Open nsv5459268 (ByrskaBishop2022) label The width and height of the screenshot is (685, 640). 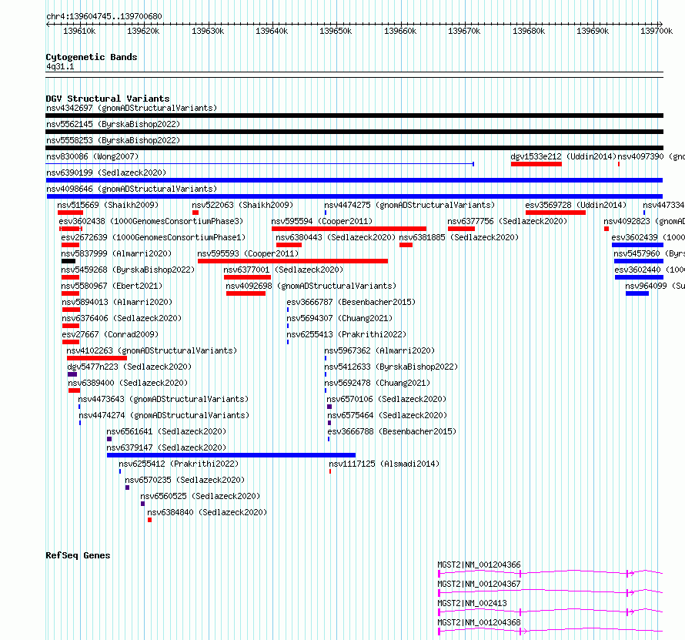pos(128,270)
